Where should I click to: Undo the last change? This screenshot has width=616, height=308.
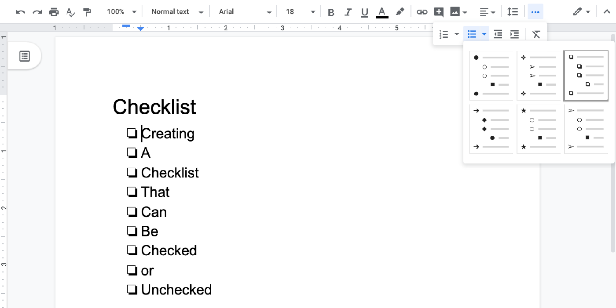click(20, 12)
